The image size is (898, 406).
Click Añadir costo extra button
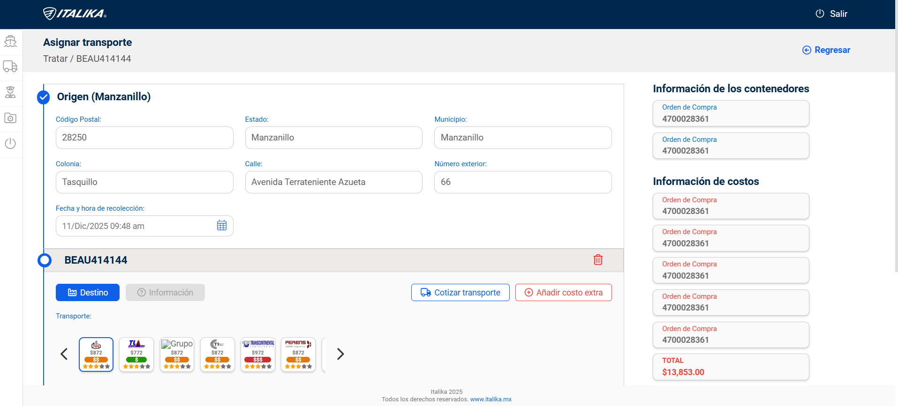click(563, 293)
